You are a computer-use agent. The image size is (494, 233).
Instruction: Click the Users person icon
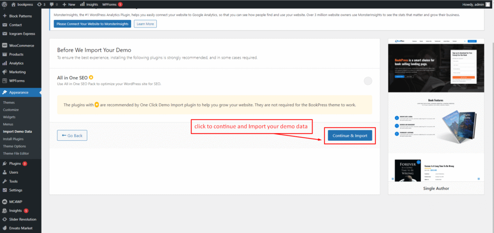(x=5, y=172)
